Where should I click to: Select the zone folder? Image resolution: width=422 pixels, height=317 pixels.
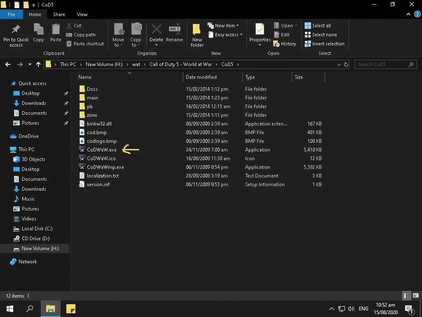[92, 115]
